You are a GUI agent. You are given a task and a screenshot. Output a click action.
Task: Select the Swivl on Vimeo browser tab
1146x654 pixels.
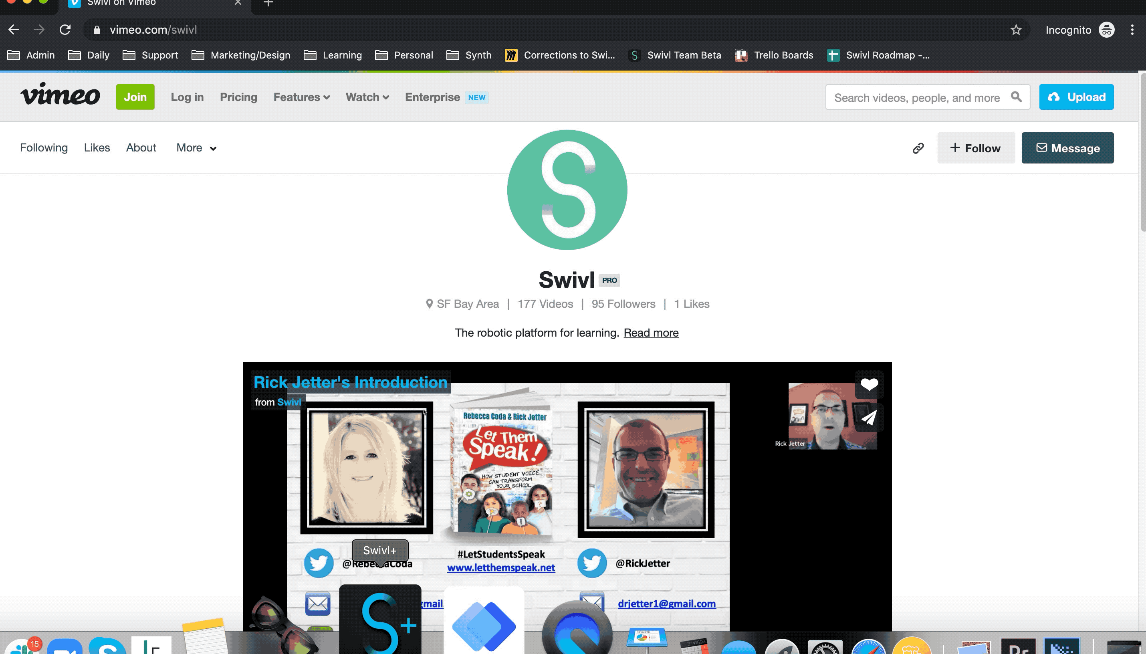135,4
